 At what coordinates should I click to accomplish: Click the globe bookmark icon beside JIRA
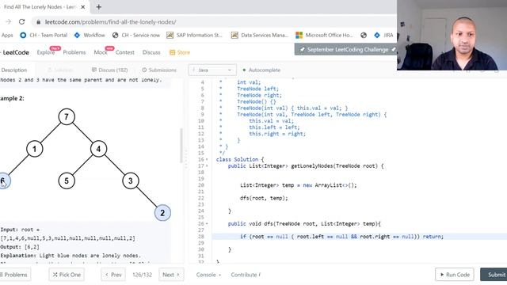(x=364, y=35)
